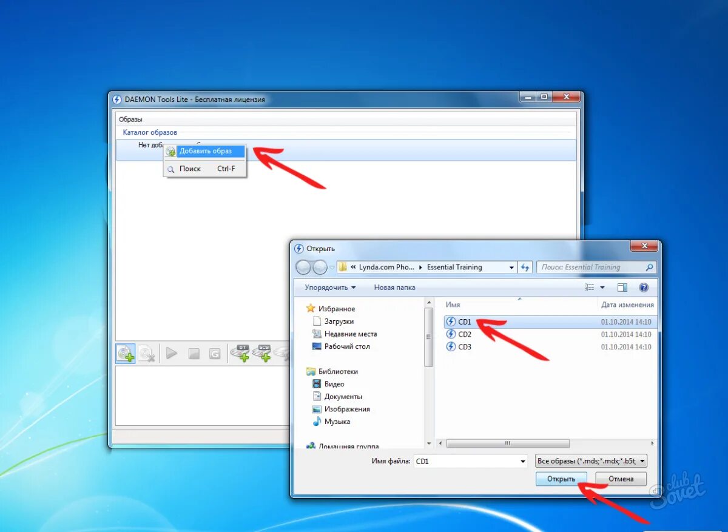728x532 pixels.
Task: Click the Back navigation arrow in Open dialog
Action: [x=303, y=267]
